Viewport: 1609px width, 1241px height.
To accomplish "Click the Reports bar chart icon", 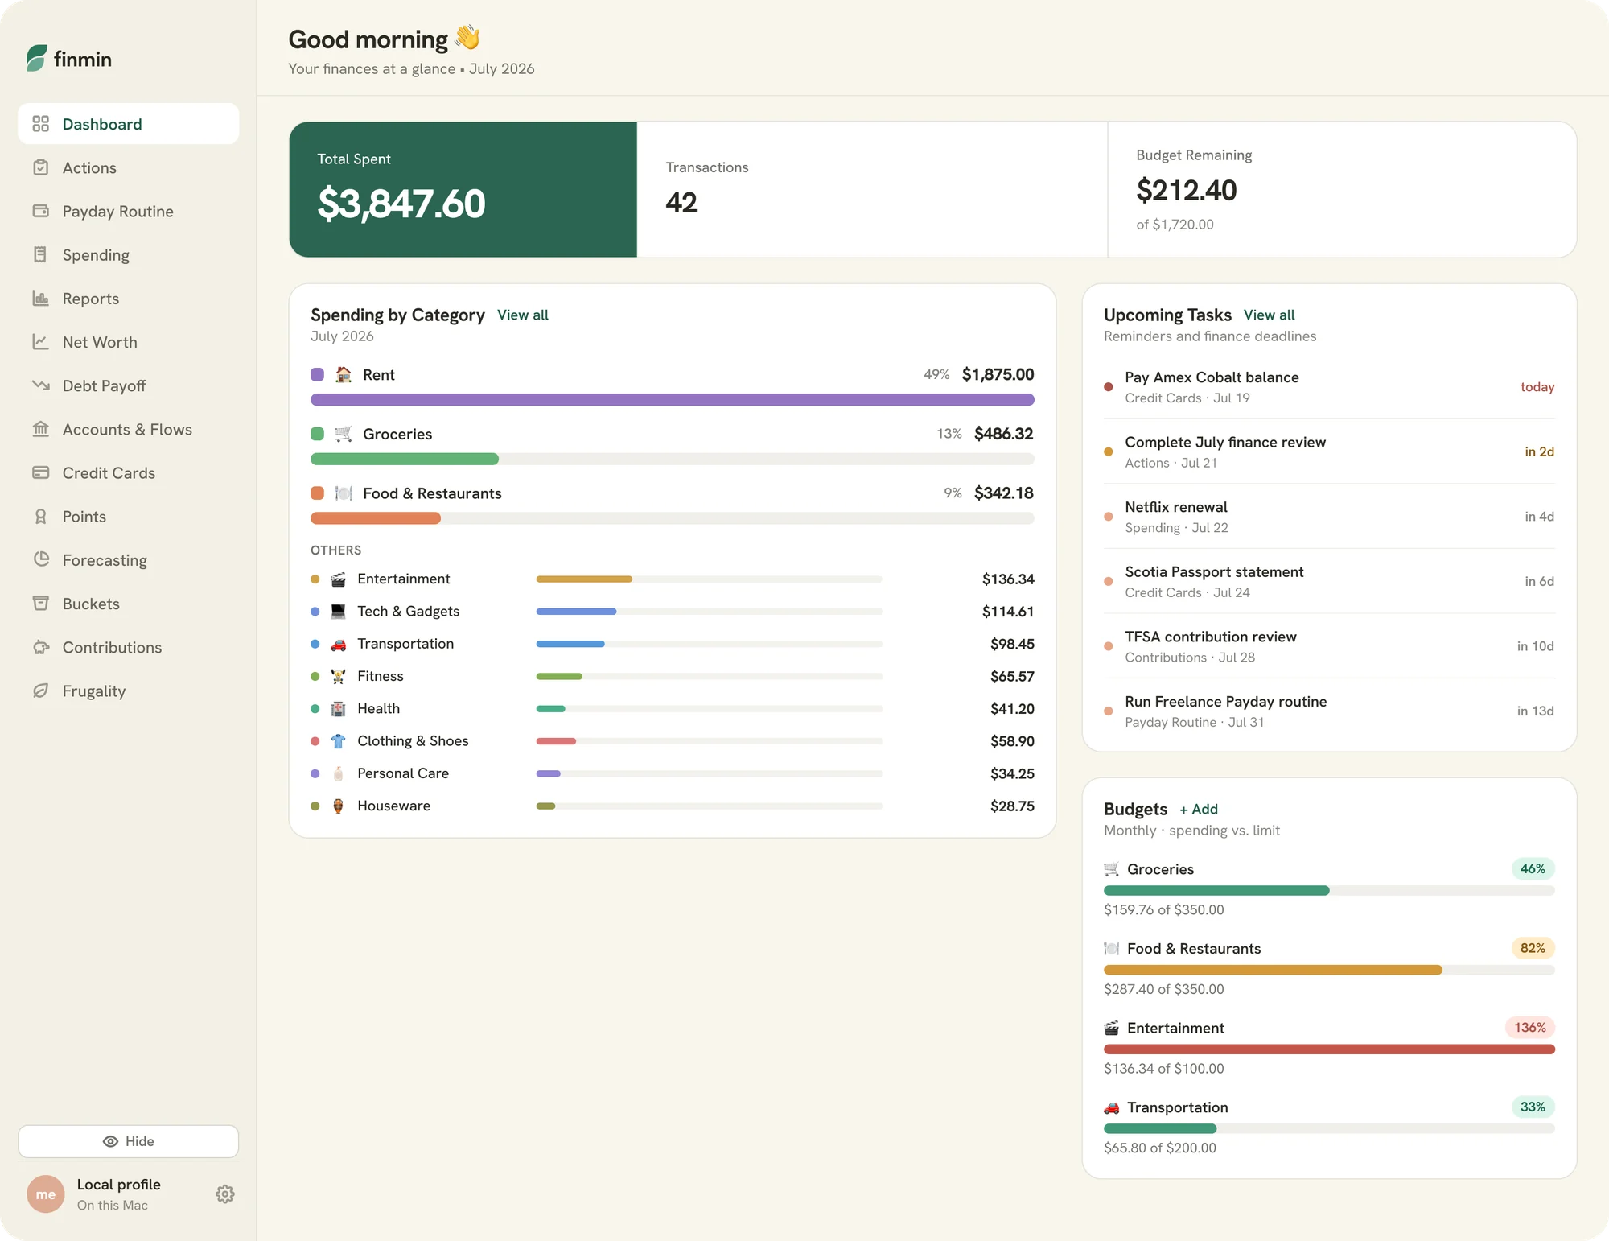I will (41, 298).
